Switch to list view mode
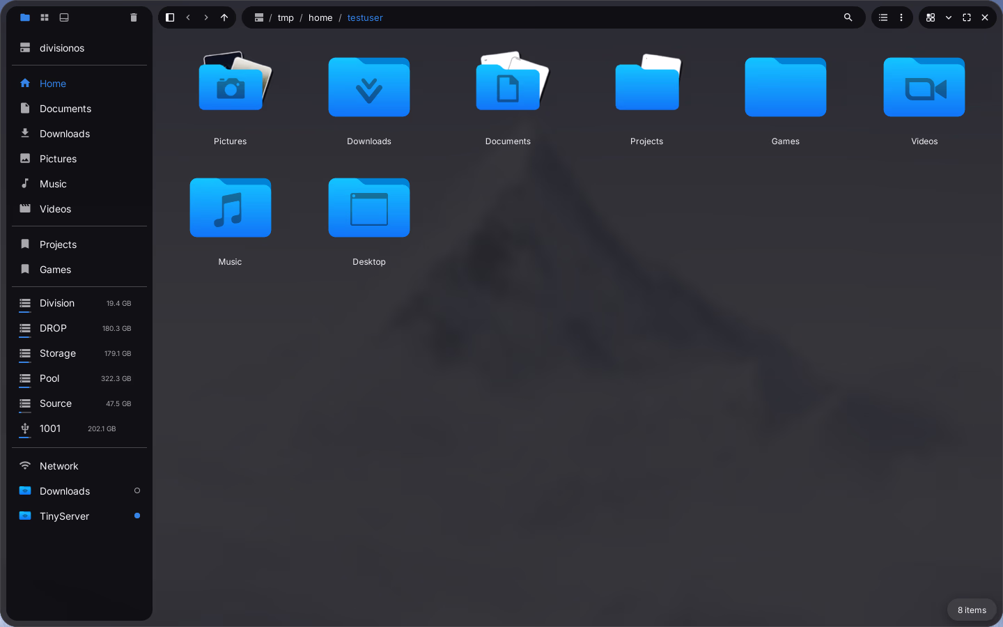Image resolution: width=1003 pixels, height=627 pixels. (x=883, y=17)
